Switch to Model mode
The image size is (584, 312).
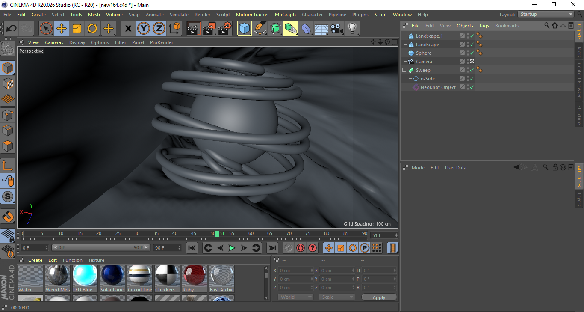pos(8,68)
